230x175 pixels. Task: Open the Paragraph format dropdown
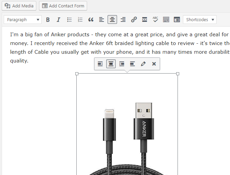[x=23, y=19]
